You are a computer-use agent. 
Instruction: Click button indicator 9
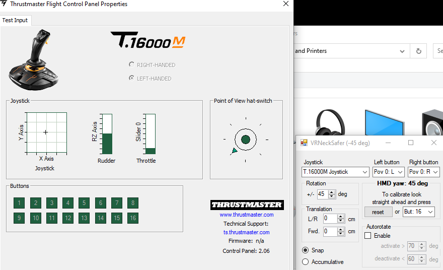coord(19,218)
